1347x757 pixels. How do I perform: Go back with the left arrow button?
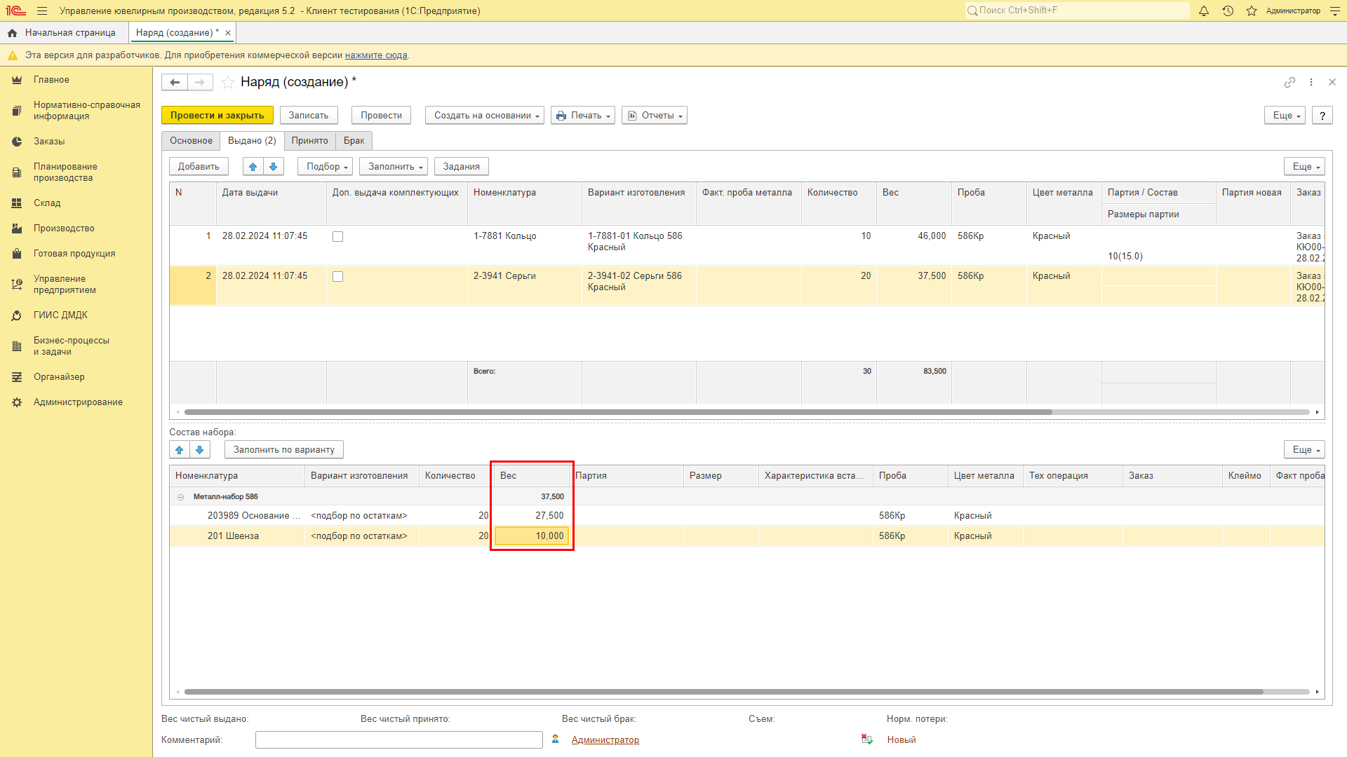tap(175, 82)
